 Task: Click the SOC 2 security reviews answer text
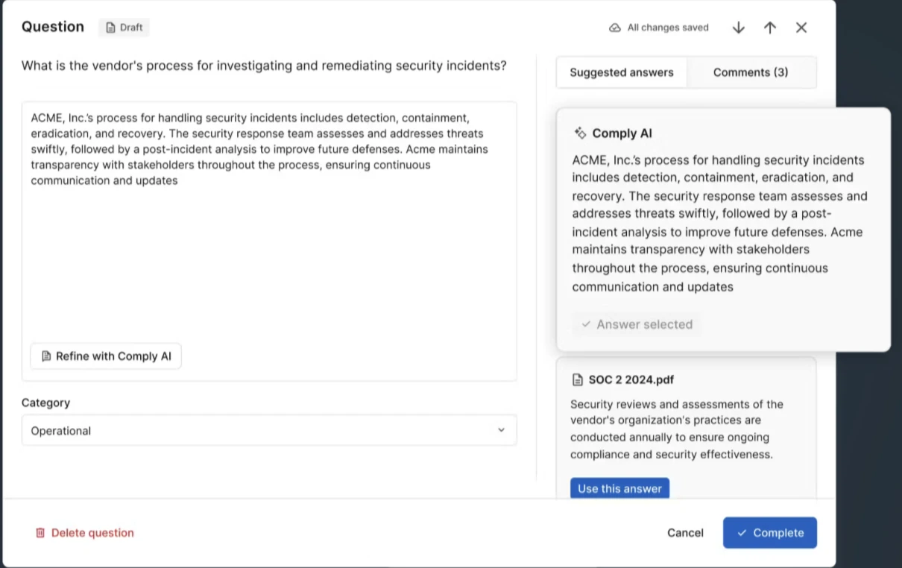tap(677, 429)
